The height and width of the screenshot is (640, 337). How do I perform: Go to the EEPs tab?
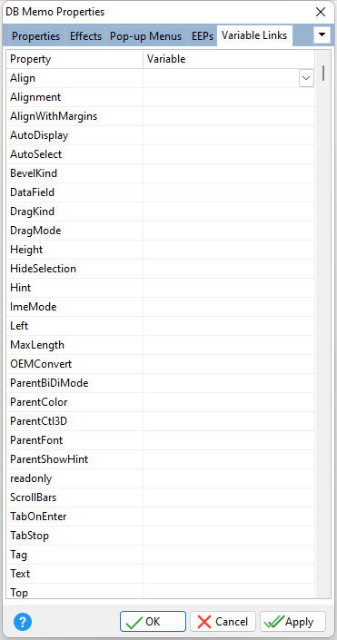click(203, 36)
